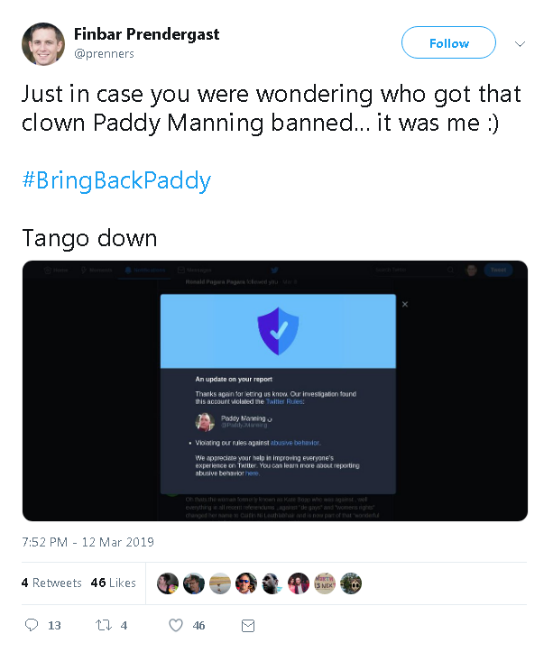Open the #BringBackPaddy hashtag link
553x652 pixels.
(116, 180)
